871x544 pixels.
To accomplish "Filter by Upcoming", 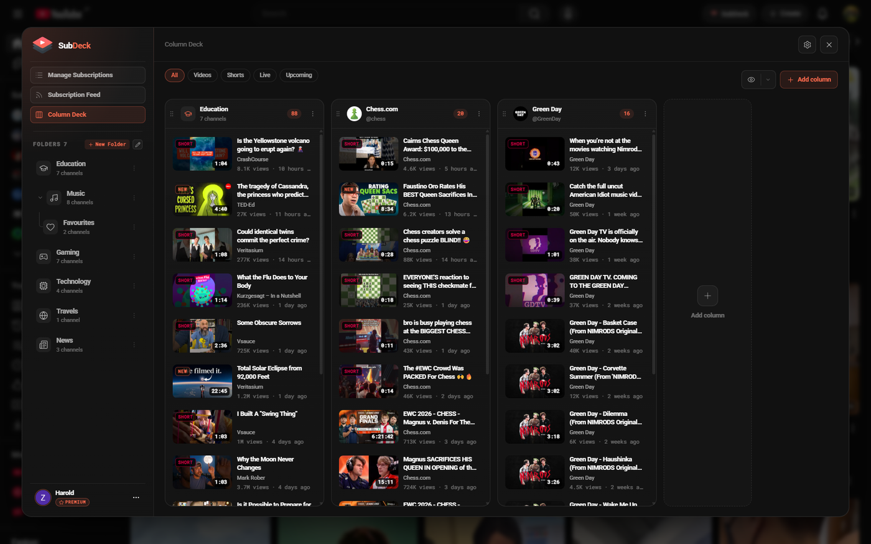I will tap(299, 75).
